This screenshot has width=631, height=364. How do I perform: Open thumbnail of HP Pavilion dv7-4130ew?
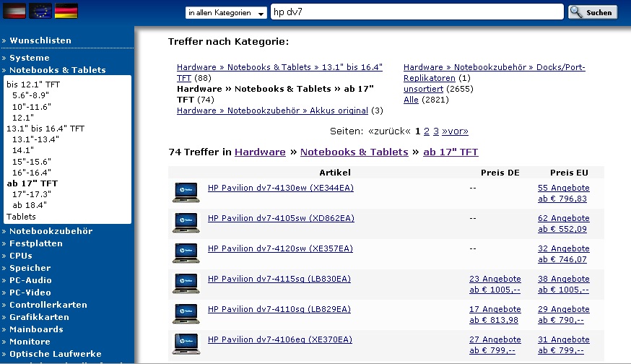pyautogui.click(x=186, y=192)
